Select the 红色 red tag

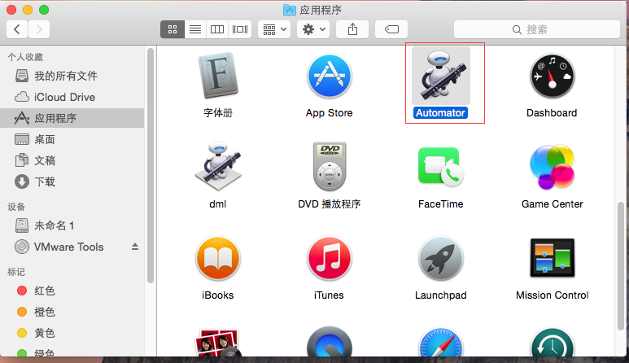tap(72, 291)
